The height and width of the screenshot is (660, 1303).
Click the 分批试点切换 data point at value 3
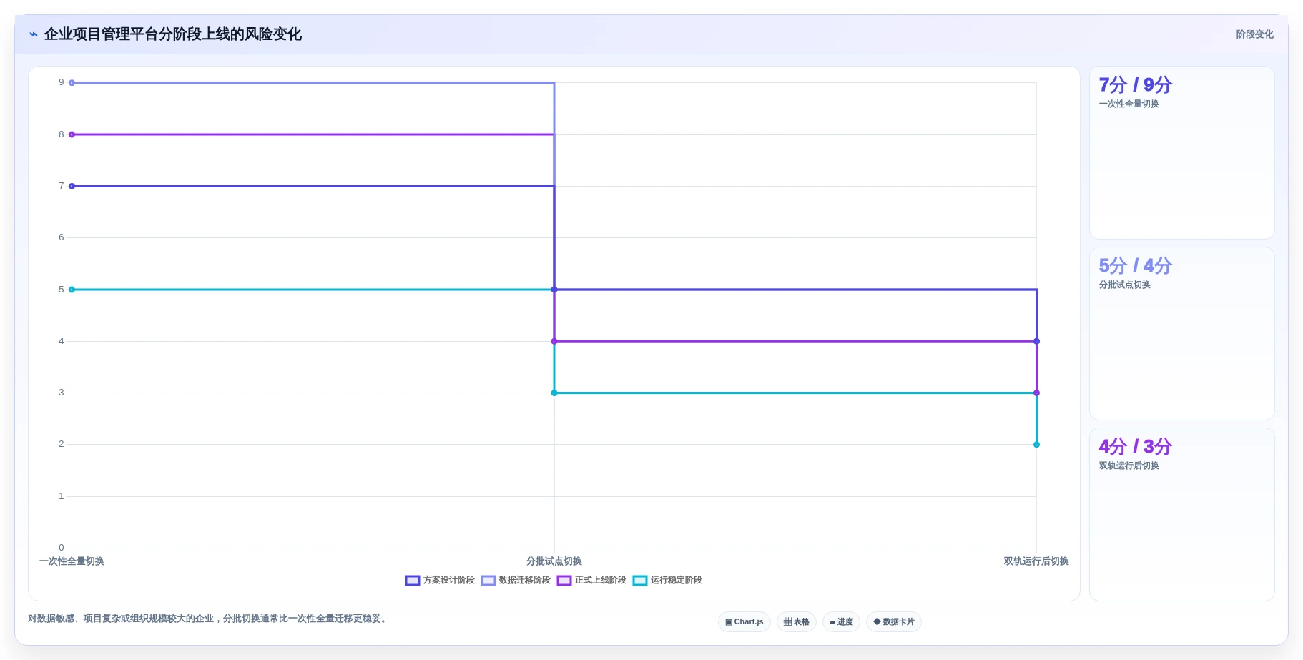click(x=554, y=393)
